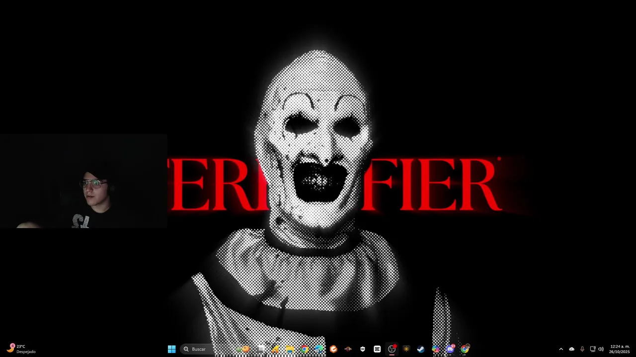This screenshot has width=636, height=357.
Task: Click the microphone tray icon
Action: tap(582, 349)
